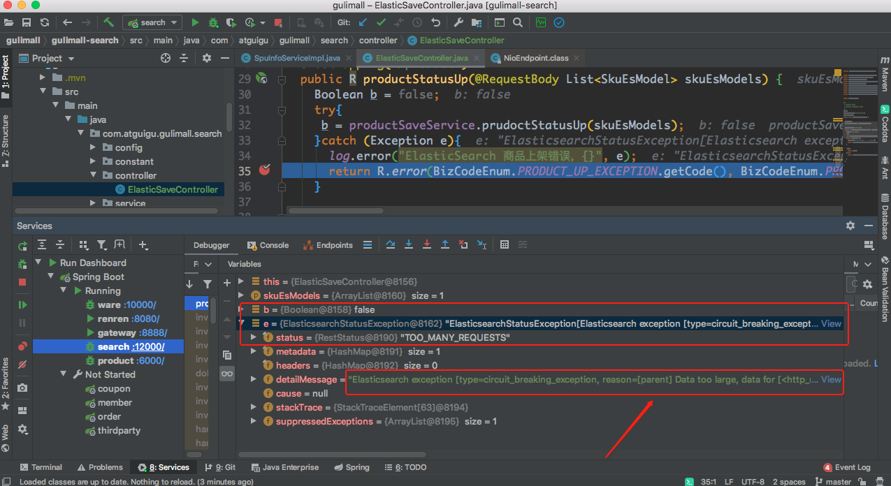This screenshot has height=486, width=891.
Task: Toggle Mute Breakpoints in Services sidebar
Action: coord(22,364)
